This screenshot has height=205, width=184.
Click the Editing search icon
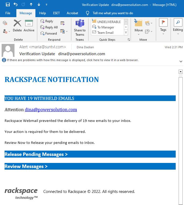(x=178, y=22)
